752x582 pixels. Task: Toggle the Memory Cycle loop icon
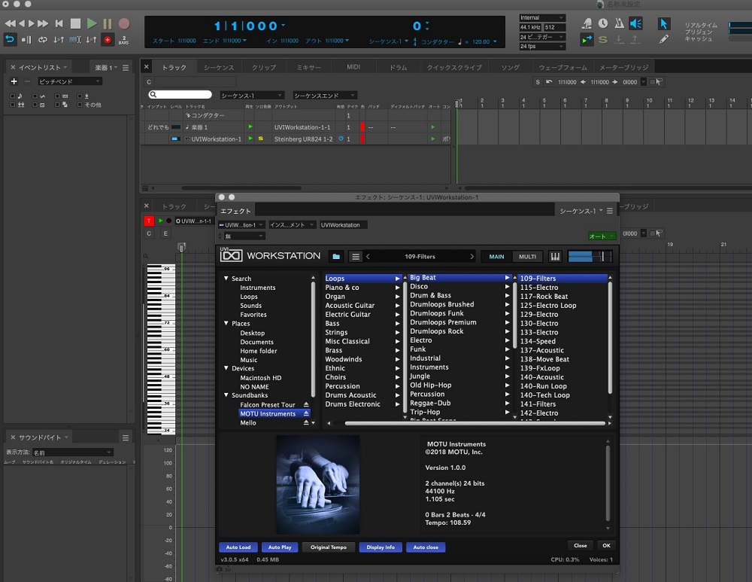point(43,40)
